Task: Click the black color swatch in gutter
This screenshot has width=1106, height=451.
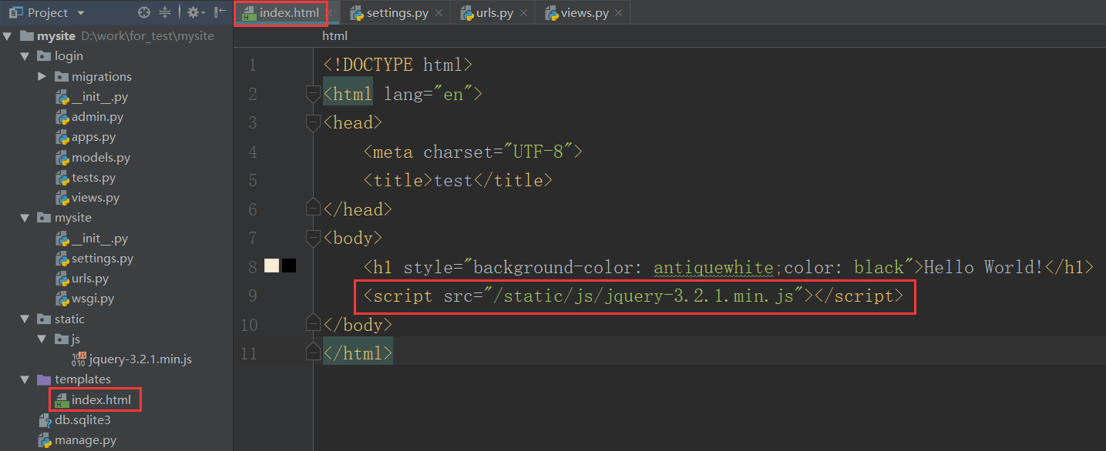Action: [289, 266]
